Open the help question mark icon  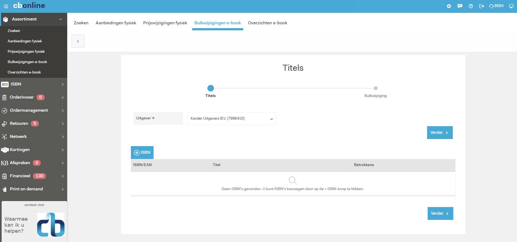tap(471, 6)
